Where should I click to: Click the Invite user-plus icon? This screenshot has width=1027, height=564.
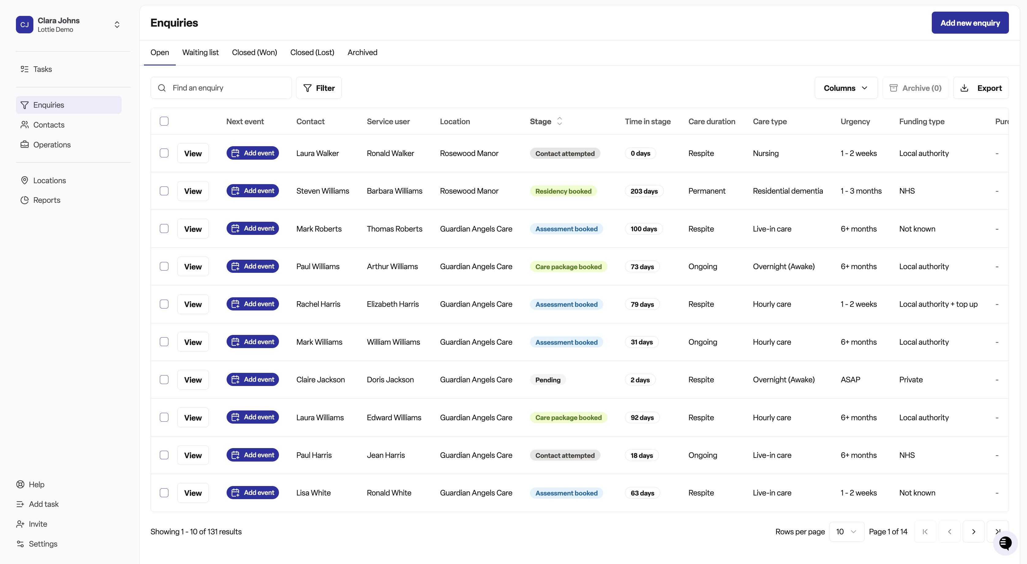pos(20,524)
